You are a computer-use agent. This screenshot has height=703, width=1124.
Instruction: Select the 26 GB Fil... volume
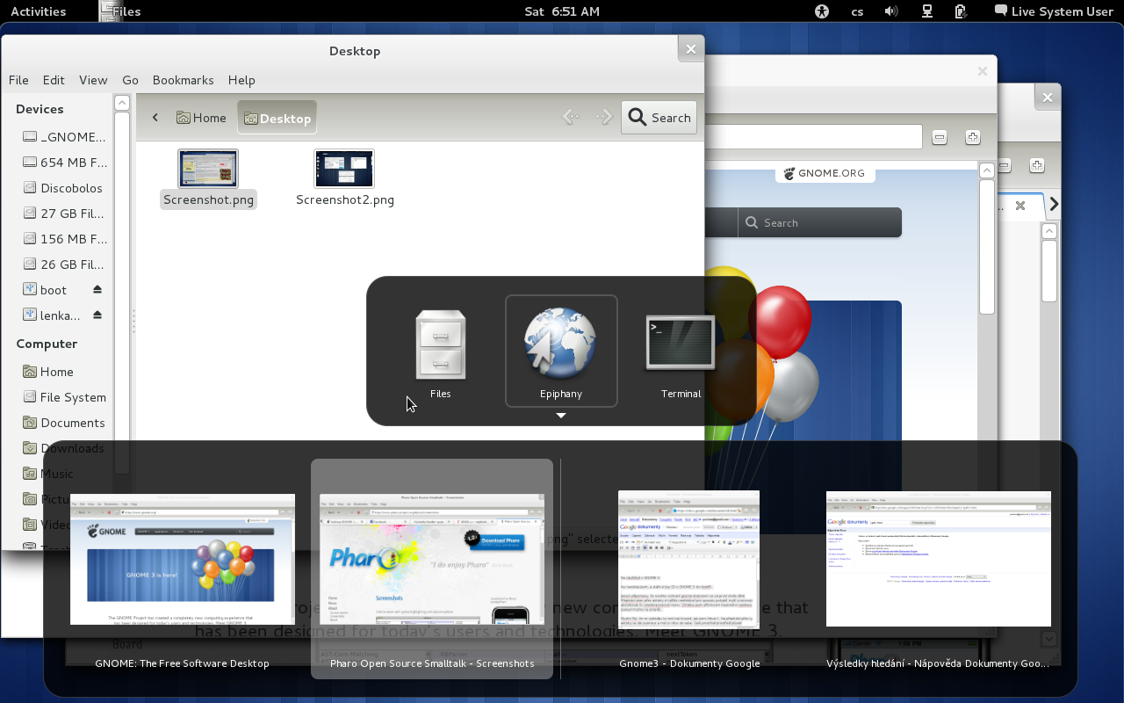click(x=63, y=265)
